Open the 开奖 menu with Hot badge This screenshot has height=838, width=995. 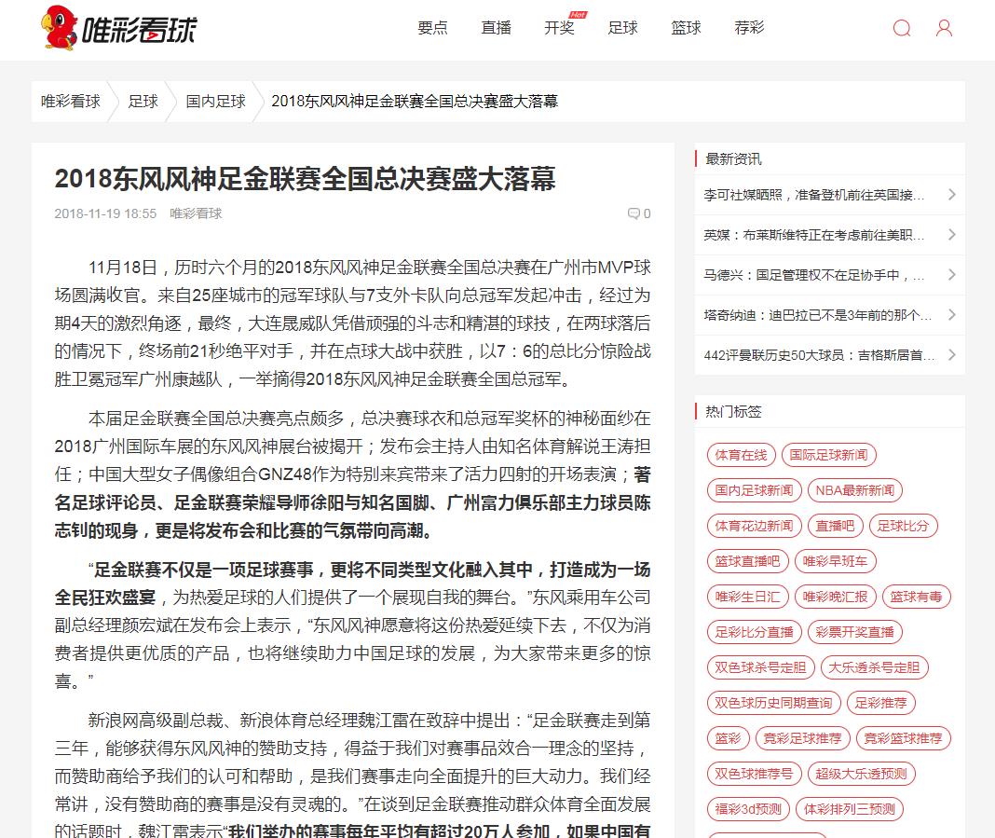(560, 28)
